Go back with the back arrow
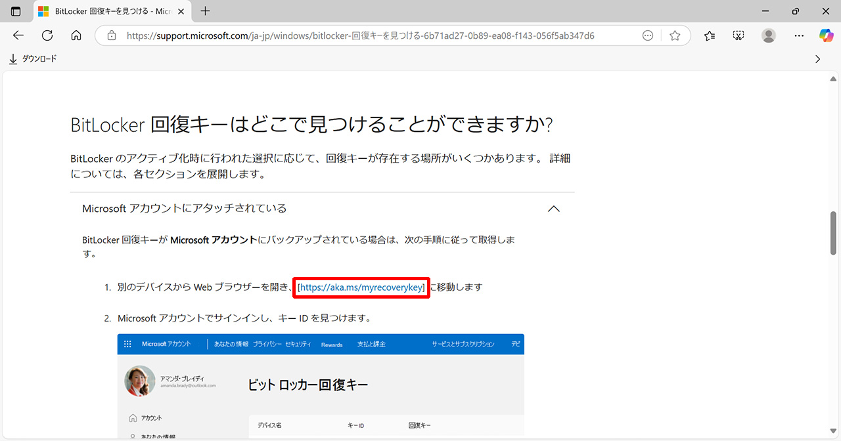Viewport: 841px width, 441px height. 18,35
